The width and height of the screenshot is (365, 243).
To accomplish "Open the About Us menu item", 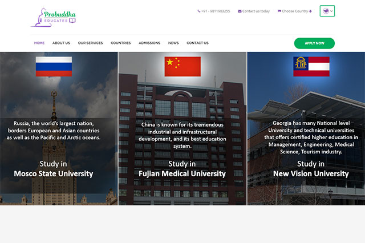I will (61, 43).
